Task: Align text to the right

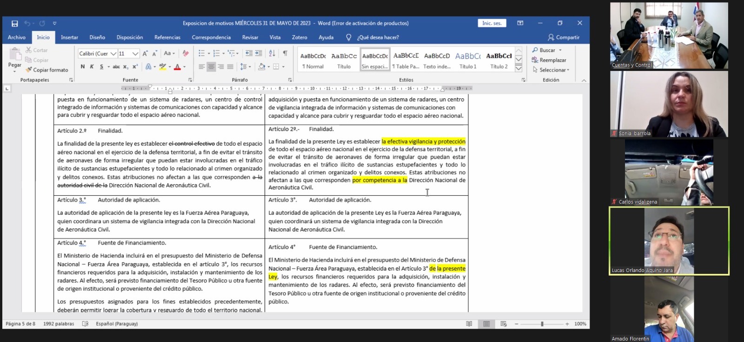Action: coord(221,67)
